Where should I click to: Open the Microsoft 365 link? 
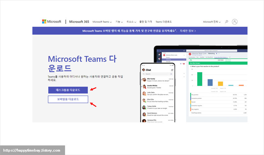click(79, 22)
